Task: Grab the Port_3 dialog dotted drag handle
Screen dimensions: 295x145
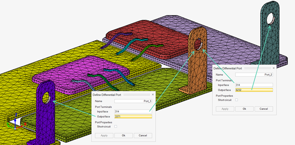Action: [x=137, y=95]
